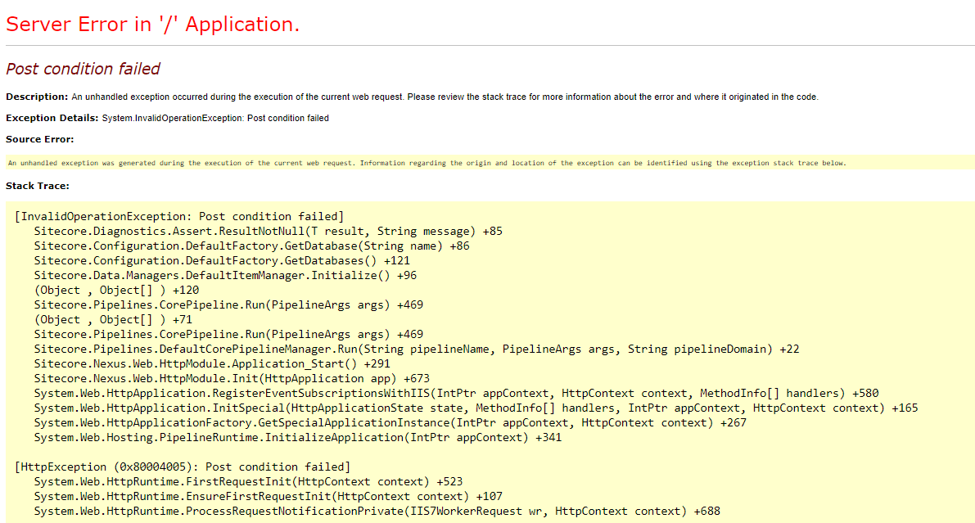The image size is (975, 523).
Task: Click the RegisterEventSubscriptionsWithIIS stack line
Action: [x=457, y=394]
